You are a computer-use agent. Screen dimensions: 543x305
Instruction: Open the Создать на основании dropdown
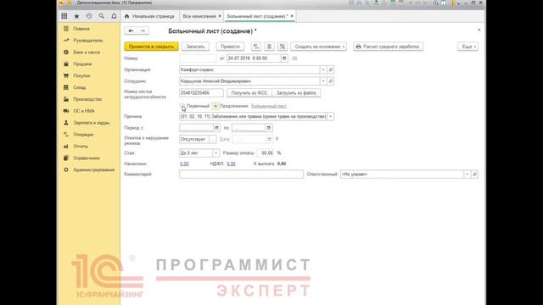click(319, 47)
